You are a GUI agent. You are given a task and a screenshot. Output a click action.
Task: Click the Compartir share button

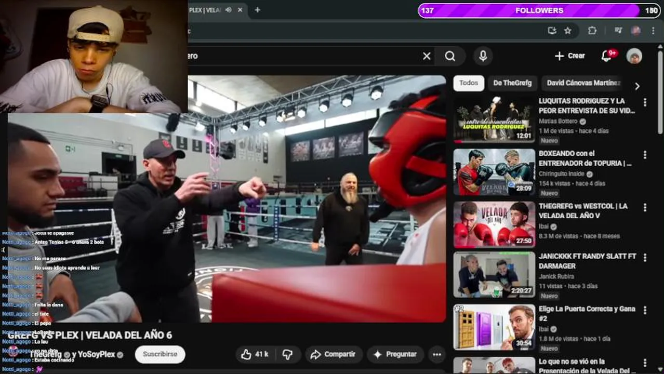pyautogui.click(x=333, y=354)
